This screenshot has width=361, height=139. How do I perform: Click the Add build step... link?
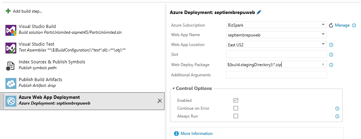point(27,11)
